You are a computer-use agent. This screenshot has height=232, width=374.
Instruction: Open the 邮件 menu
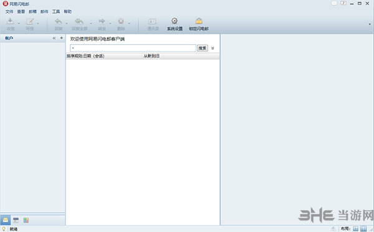click(x=44, y=11)
